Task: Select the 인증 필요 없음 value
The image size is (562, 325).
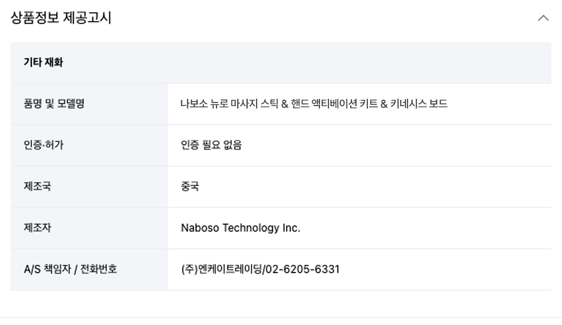Action: 211,145
